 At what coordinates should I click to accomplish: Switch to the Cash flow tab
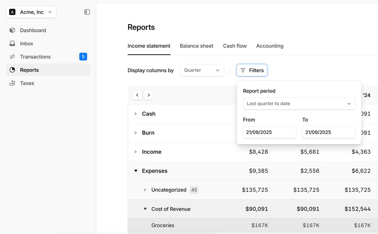click(235, 46)
